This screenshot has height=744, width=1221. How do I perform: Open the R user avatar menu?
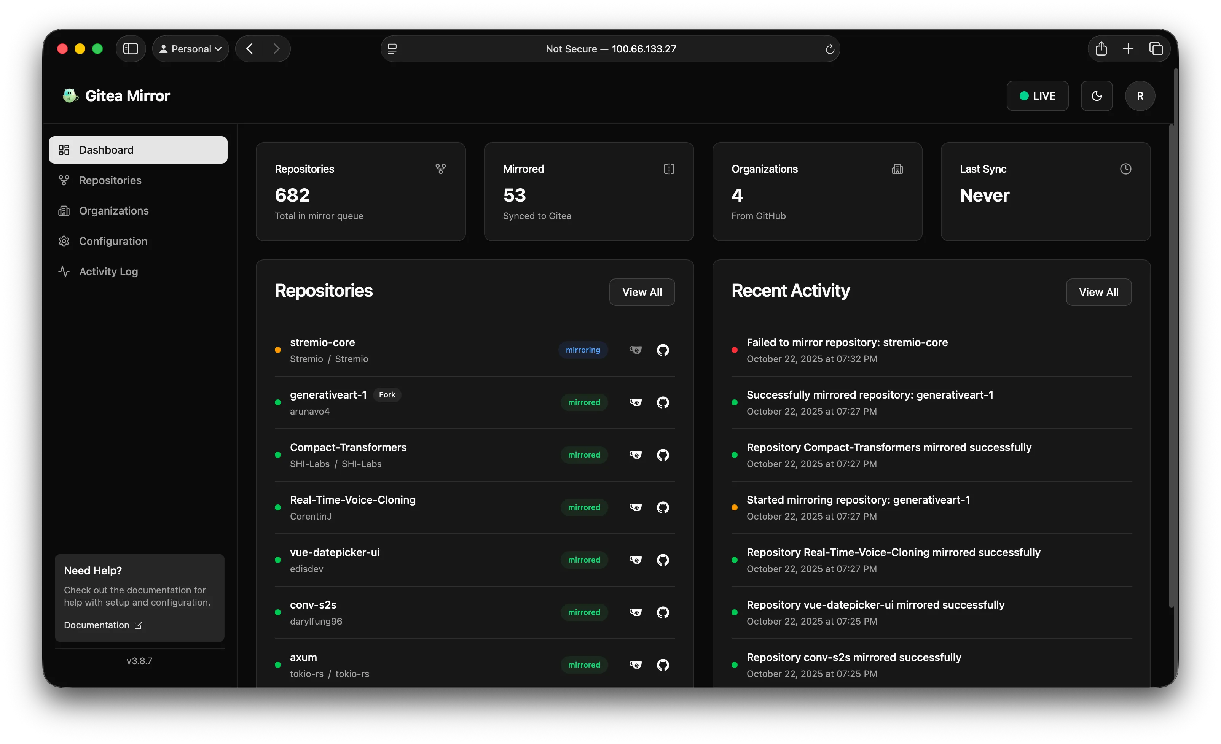1140,95
